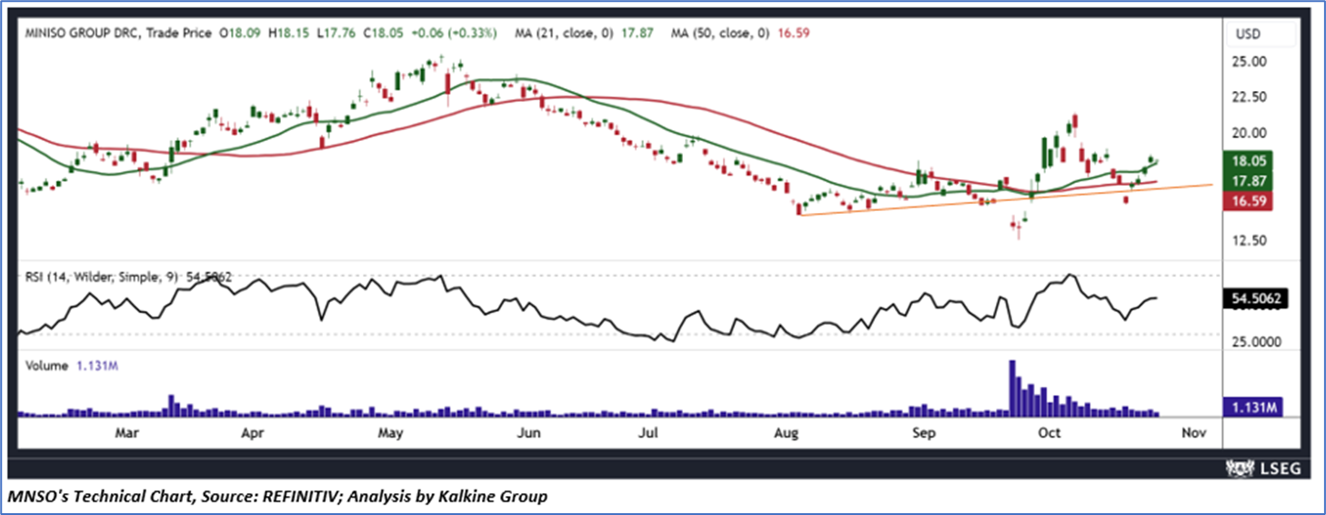Click the Sep month label
Image resolution: width=1326 pixels, height=515 pixels.
[x=924, y=433]
